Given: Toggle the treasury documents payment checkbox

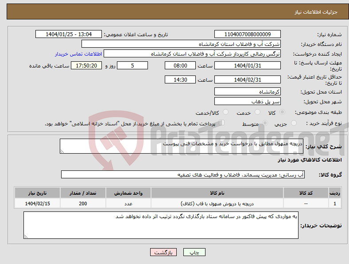Looking at the screenshot, I should click(222, 123).
